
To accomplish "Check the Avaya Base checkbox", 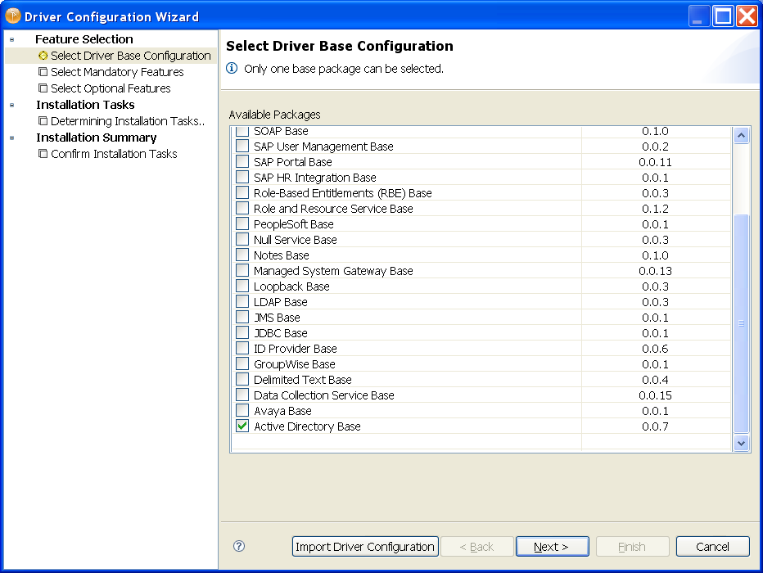I will click(242, 411).
